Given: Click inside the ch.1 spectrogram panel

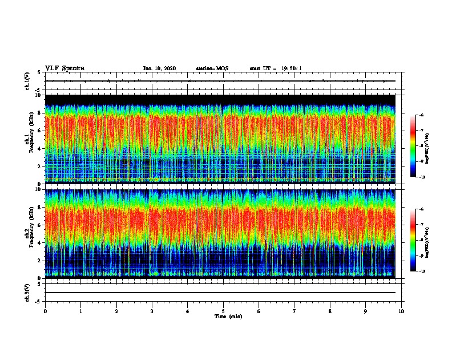Looking at the screenshot, I should [220, 139].
